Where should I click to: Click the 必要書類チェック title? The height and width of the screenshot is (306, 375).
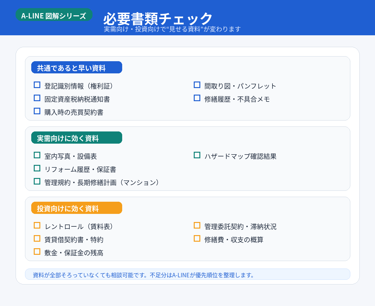tap(158, 19)
